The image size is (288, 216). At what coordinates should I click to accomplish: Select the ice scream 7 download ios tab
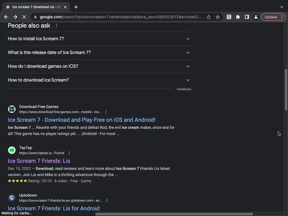pos(36,7)
